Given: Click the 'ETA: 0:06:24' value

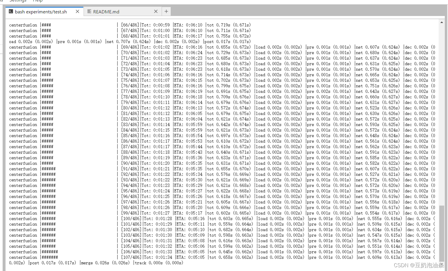Looking at the screenshot, I should (188, 53).
